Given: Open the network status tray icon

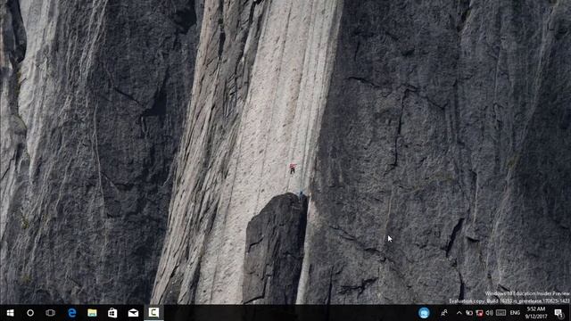Looking at the screenshot, I should pyautogui.click(x=480, y=313).
